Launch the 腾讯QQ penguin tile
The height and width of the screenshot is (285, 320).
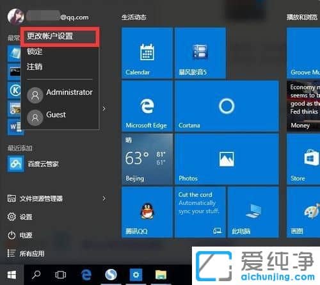(x=147, y=212)
